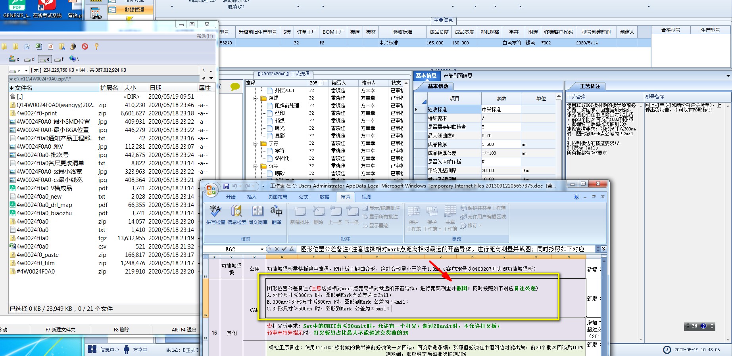Click the formula bar cancel X icon
This screenshot has height=356, width=732.
pos(277,249)
